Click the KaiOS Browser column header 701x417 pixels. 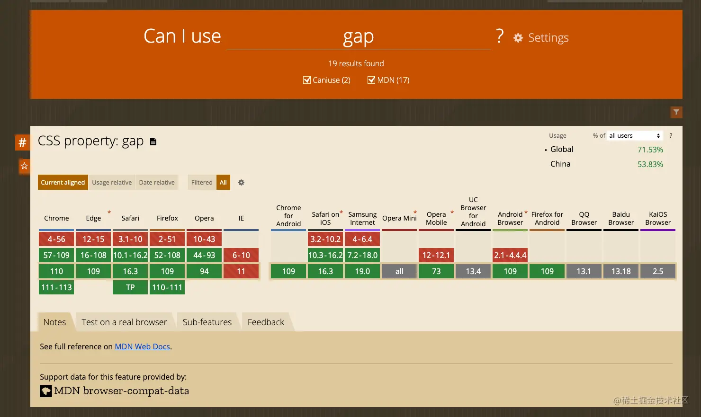tap(658, 218)
